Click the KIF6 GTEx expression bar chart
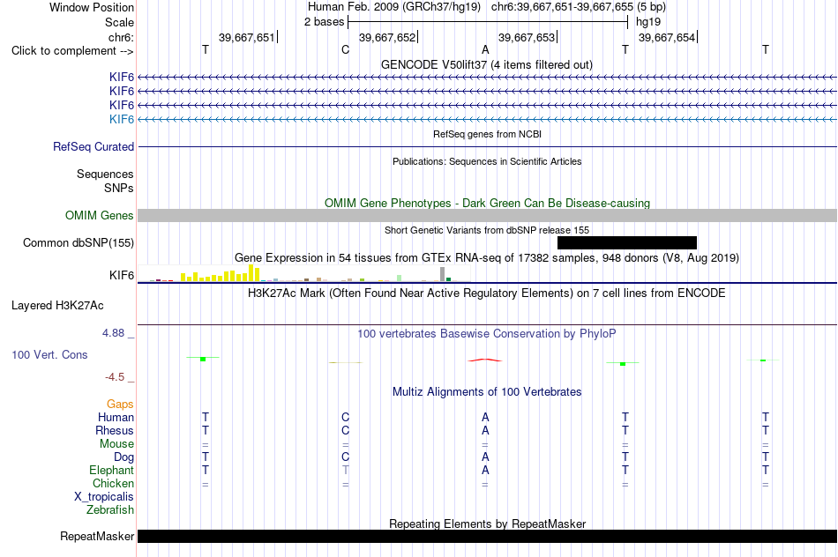 pyautogui.click(x=303, y=274)
